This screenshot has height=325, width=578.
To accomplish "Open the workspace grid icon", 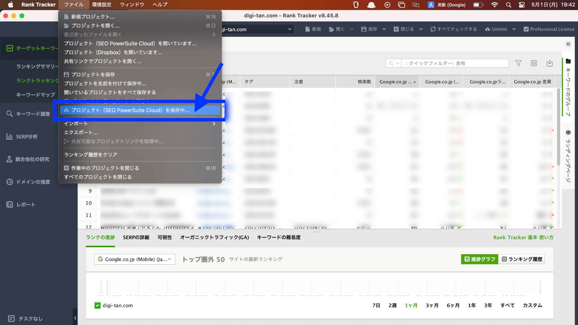I will 534,63.
